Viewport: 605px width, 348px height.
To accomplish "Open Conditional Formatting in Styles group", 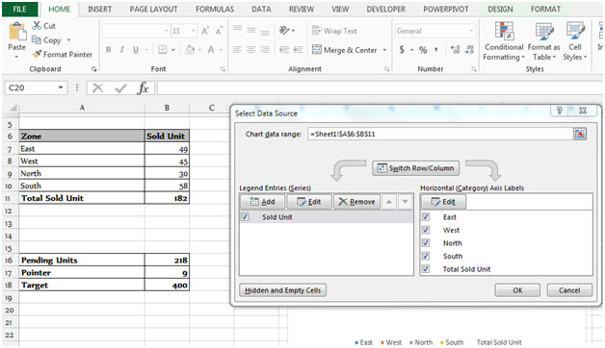I will [x=504, y=41].
